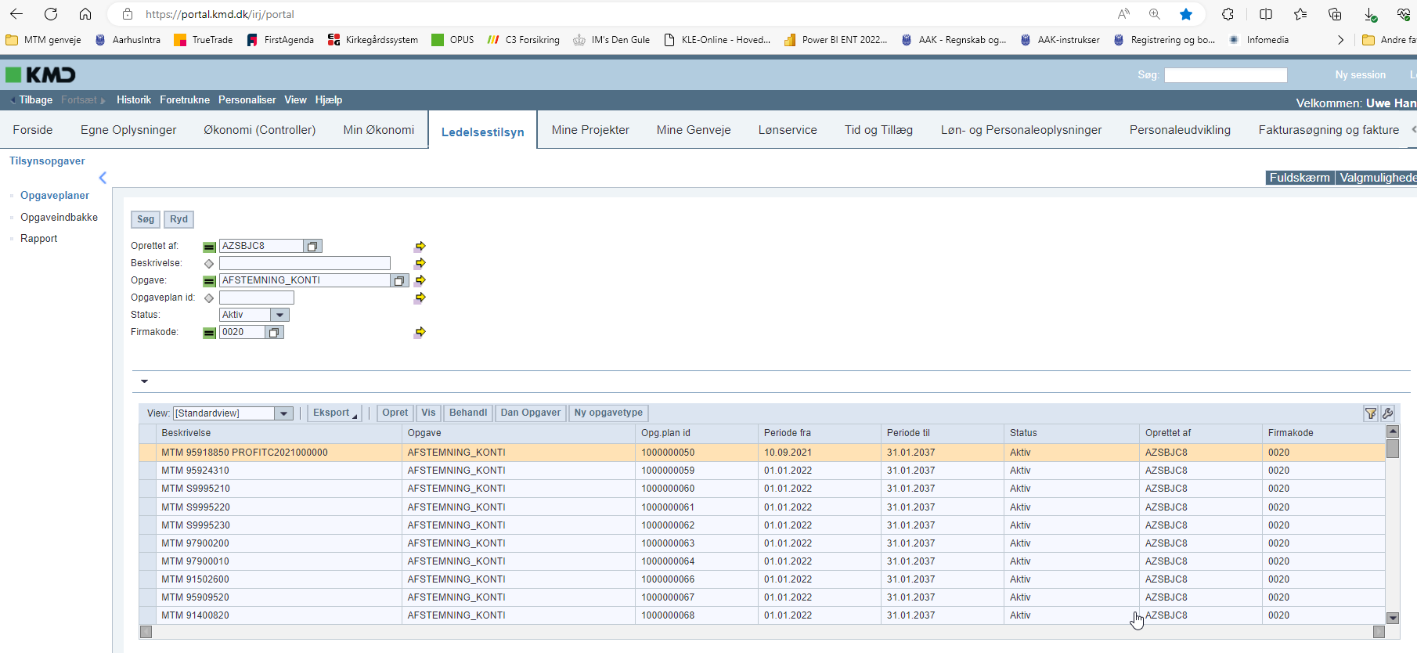1417x653 pixels.
Task: Open the Historik menu
Action: click(x=134, y=100)
